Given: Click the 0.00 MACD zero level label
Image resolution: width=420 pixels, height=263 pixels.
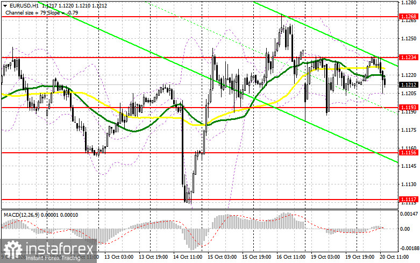Looking at the screenshot, I should coord(404,229).
